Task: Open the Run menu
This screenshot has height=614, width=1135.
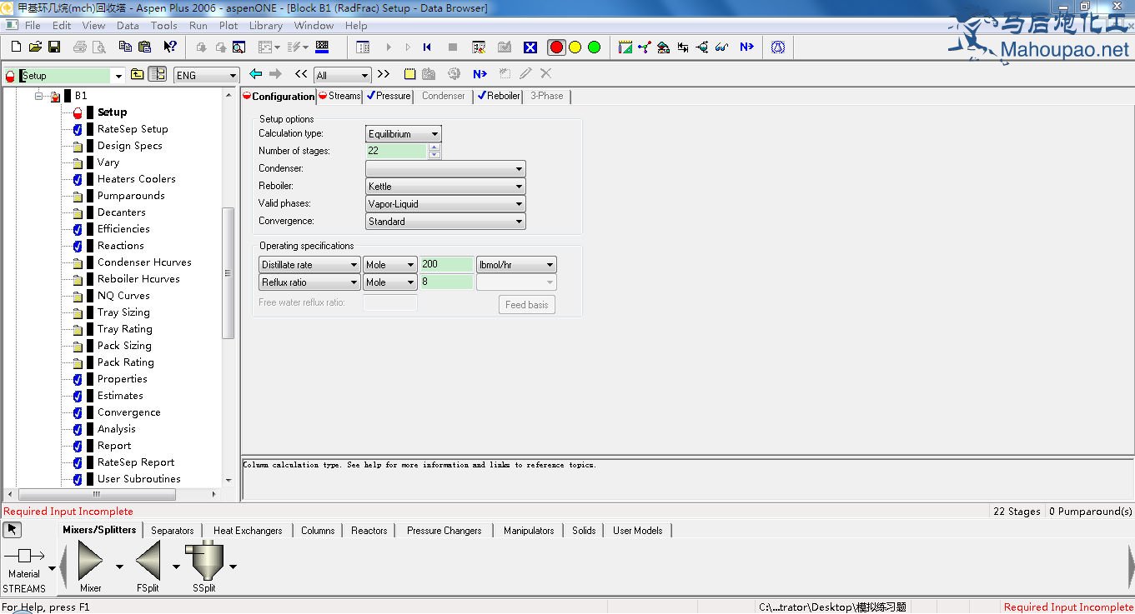Action: (198, 25)
